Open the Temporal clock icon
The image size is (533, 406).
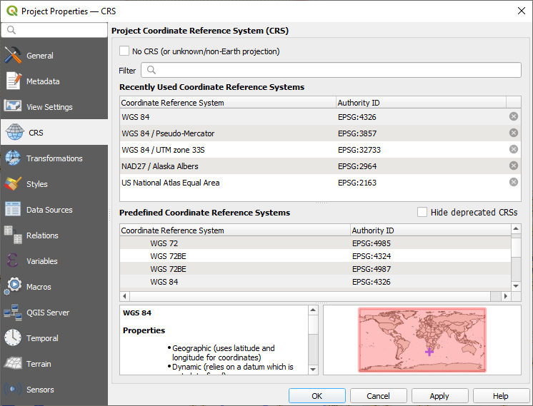tap(13, 338)
